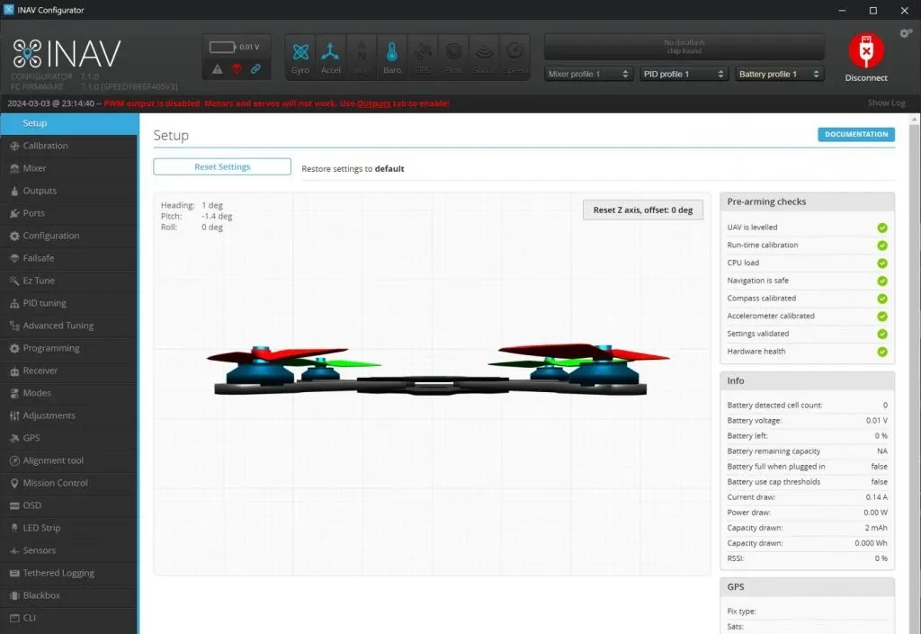Open the Configuration tab
The image size is (921, 634).
[x=69, y=236]
